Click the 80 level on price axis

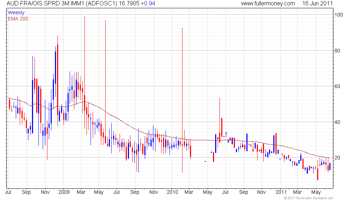(338, 51)
